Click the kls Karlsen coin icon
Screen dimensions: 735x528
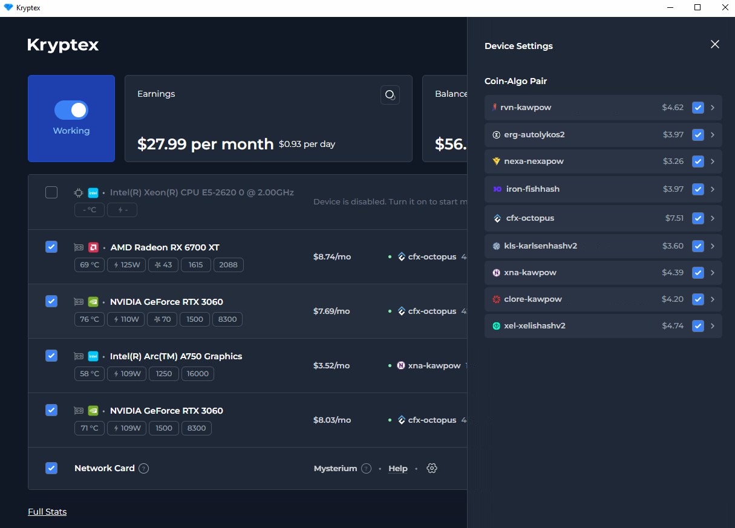(x=497, y=246)
